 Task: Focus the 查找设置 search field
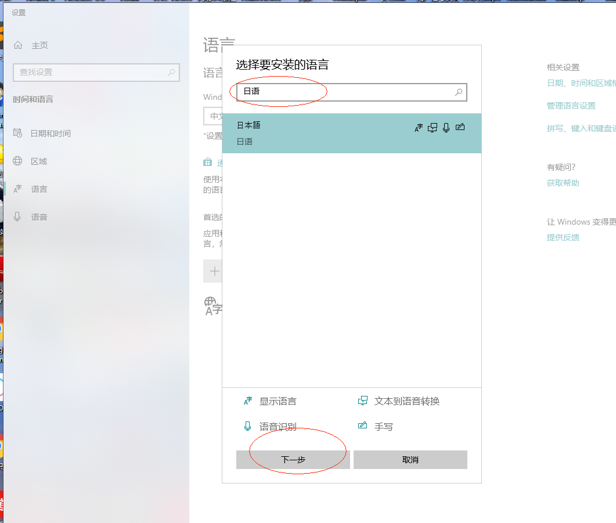pyautogui.click(x=96, y=72)
